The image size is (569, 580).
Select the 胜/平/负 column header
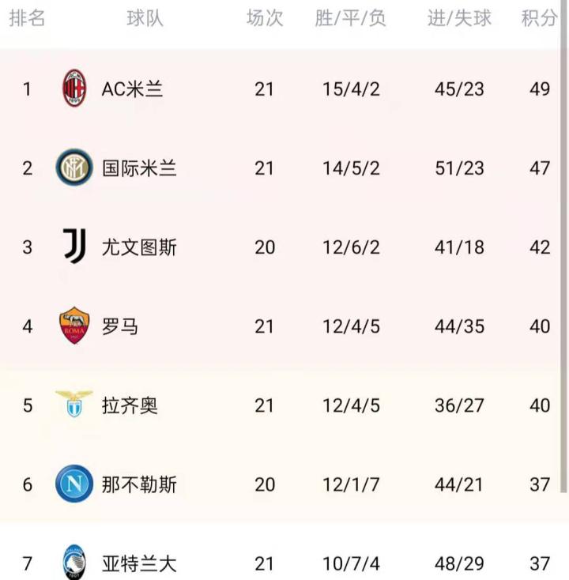[x=350, y=18]
